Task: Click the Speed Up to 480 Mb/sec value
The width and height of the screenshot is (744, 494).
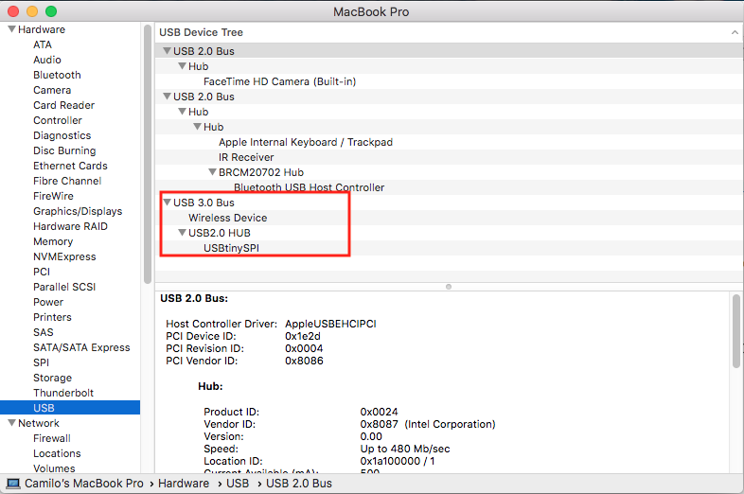Action: point(405,449)
